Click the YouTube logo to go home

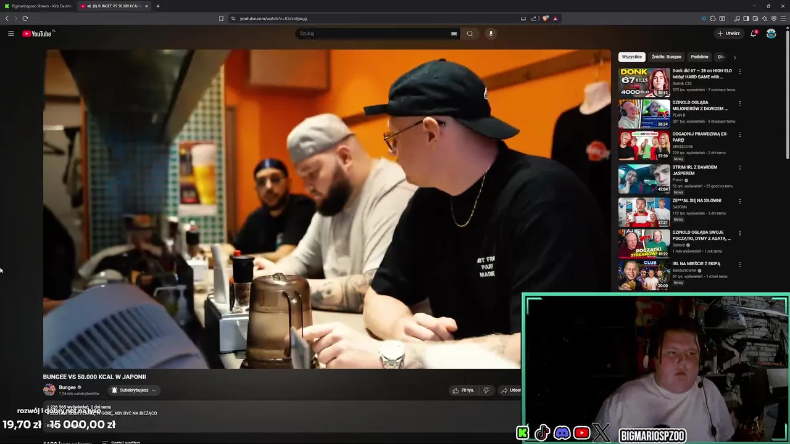click(37, 33)
